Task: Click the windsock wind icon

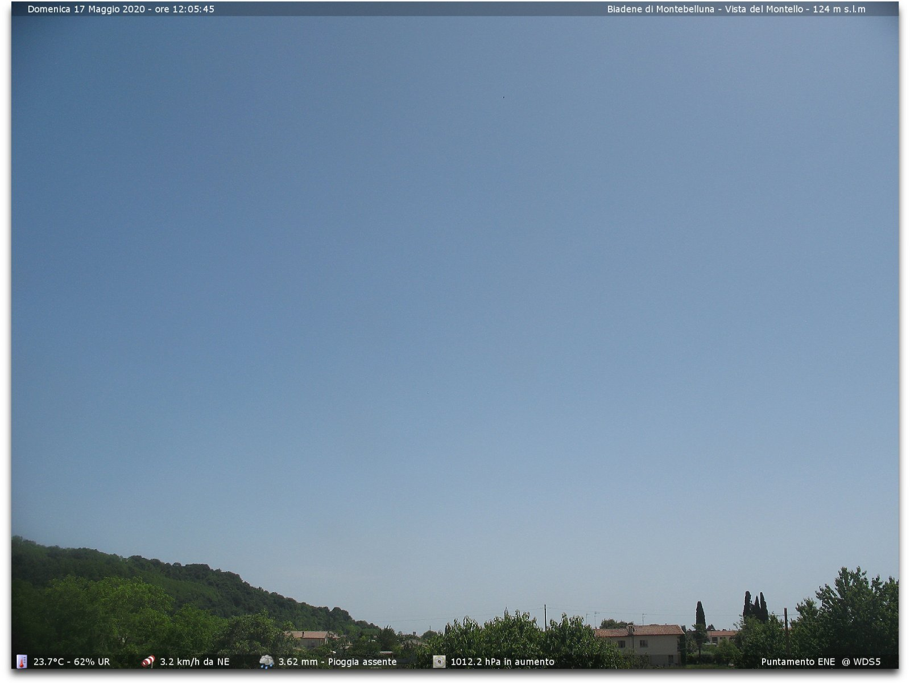Action: point(148,661)
